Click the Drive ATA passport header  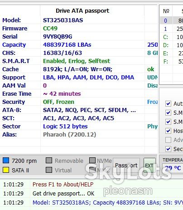click(x=82, y=11)
